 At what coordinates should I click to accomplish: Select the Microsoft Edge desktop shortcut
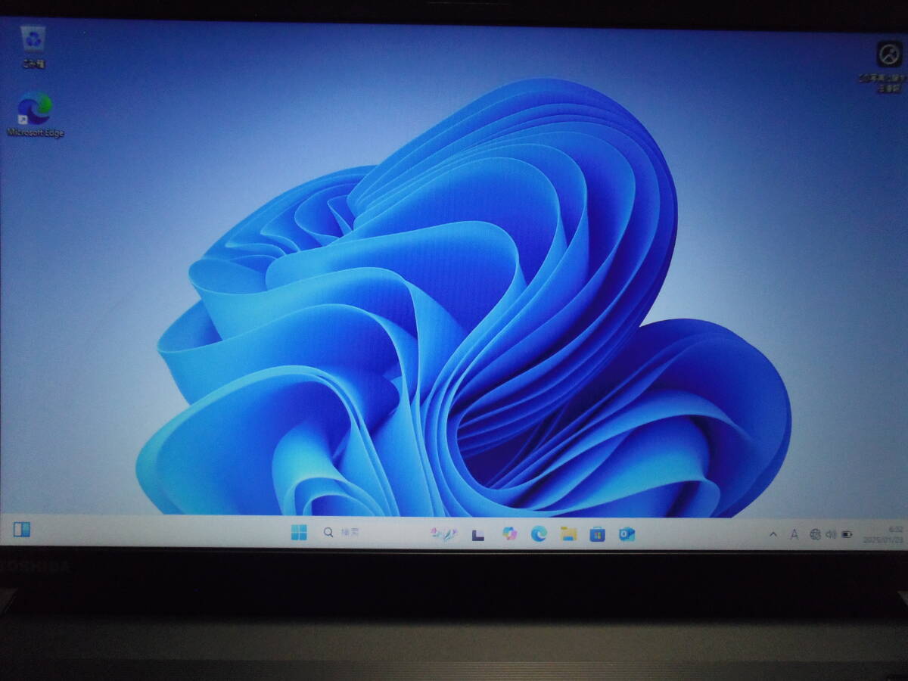click(35, 115)
